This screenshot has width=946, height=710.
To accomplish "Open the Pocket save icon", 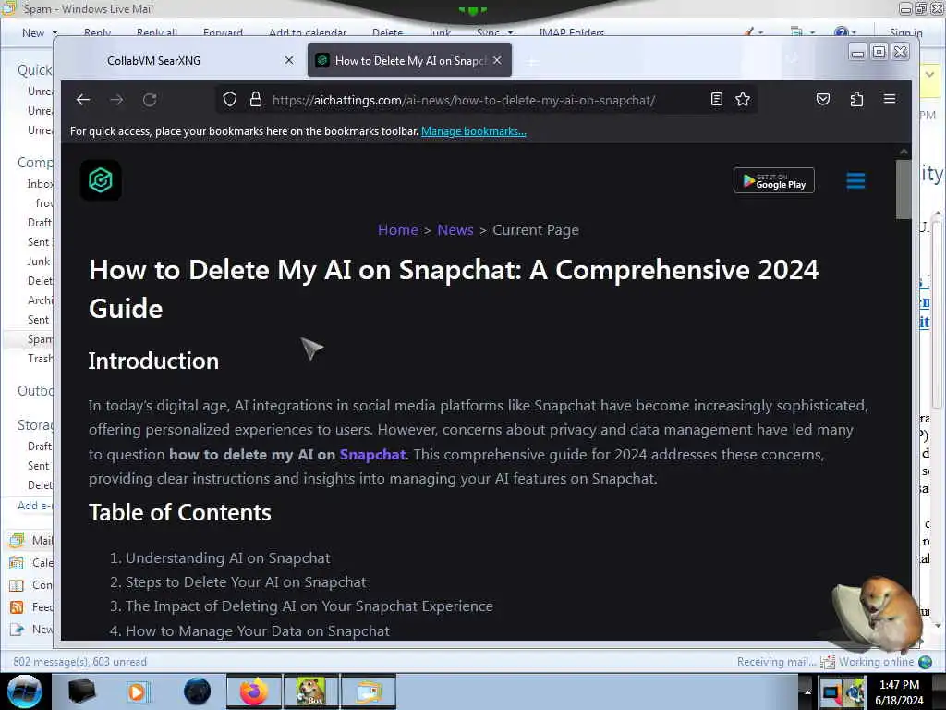I will (823, 100).
